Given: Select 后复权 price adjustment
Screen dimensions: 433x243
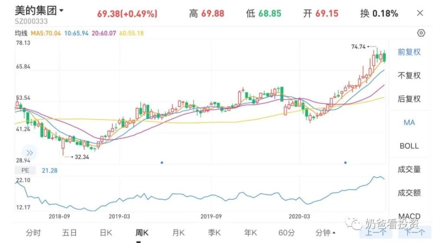Looking at the screenshot, I should (x=409, y=99).
